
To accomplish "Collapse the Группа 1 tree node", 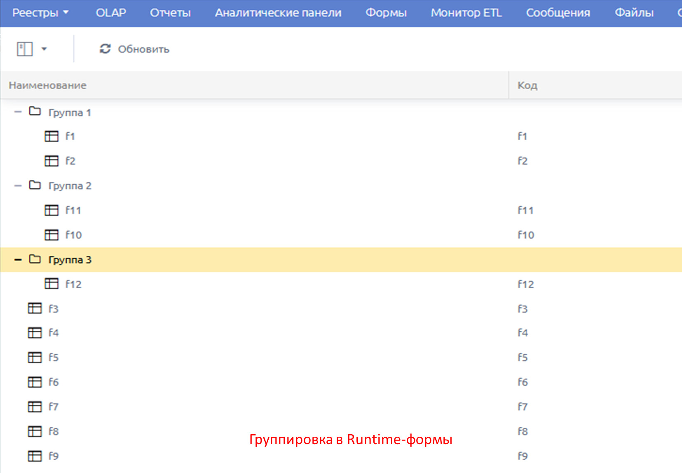I will (x=18, y=112).
